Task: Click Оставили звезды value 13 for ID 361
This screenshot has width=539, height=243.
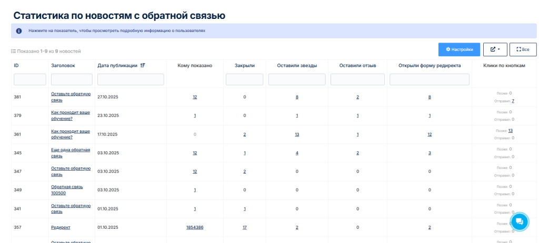Action: 297,134
